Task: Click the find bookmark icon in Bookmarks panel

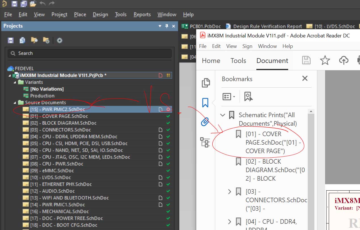Action: pyautogui.click(x=248, y=96)
